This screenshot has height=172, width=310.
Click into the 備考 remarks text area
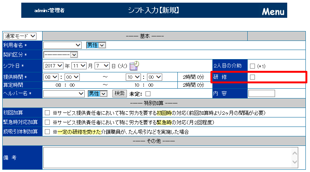pyautogui.click(x=167, y=157)
